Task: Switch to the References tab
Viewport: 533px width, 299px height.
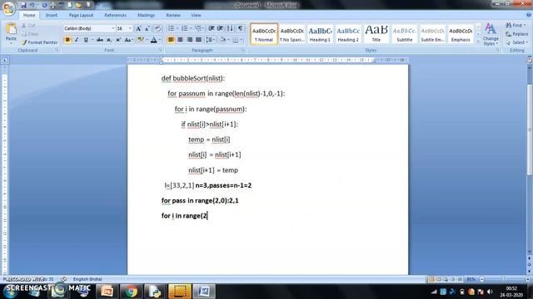Action: tap(115, 15)
